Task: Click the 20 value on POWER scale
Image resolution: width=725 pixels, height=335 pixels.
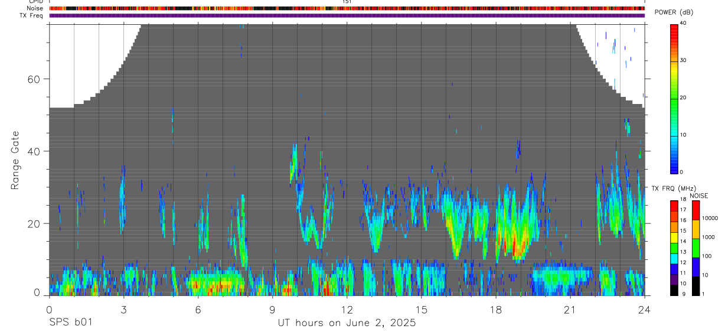Action: point(682,97)
